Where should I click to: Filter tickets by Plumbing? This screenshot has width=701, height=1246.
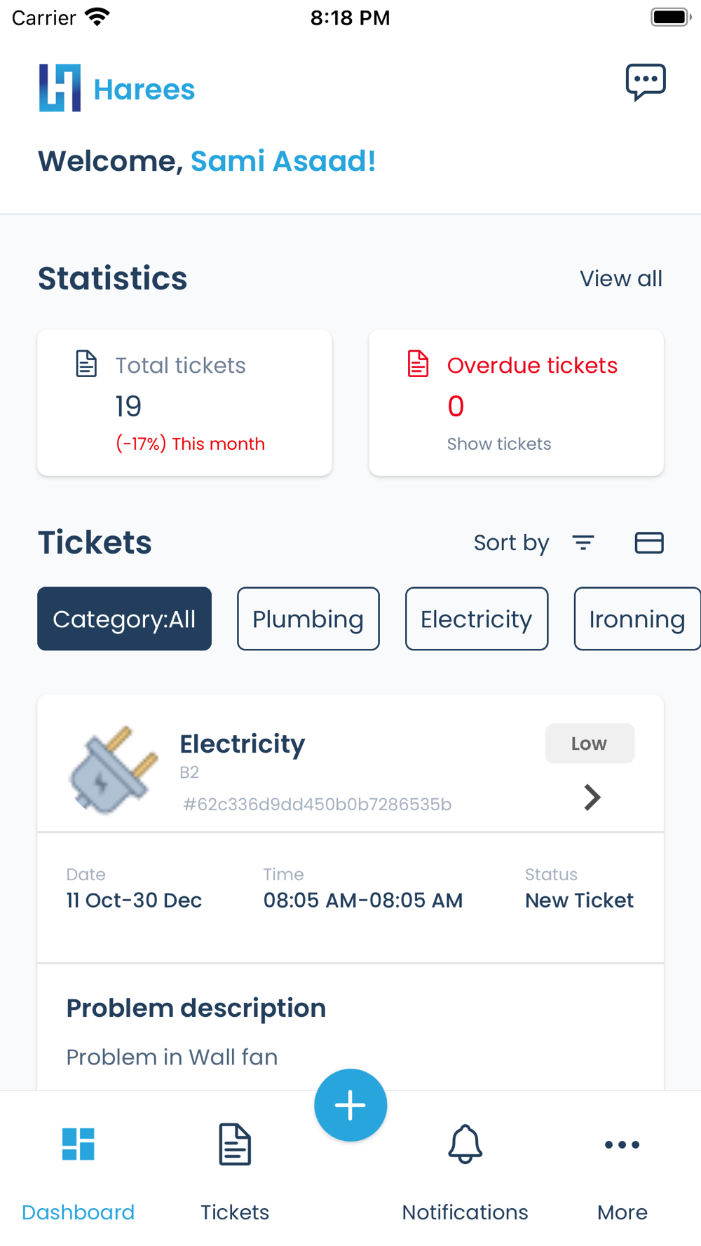coord(308,619)
